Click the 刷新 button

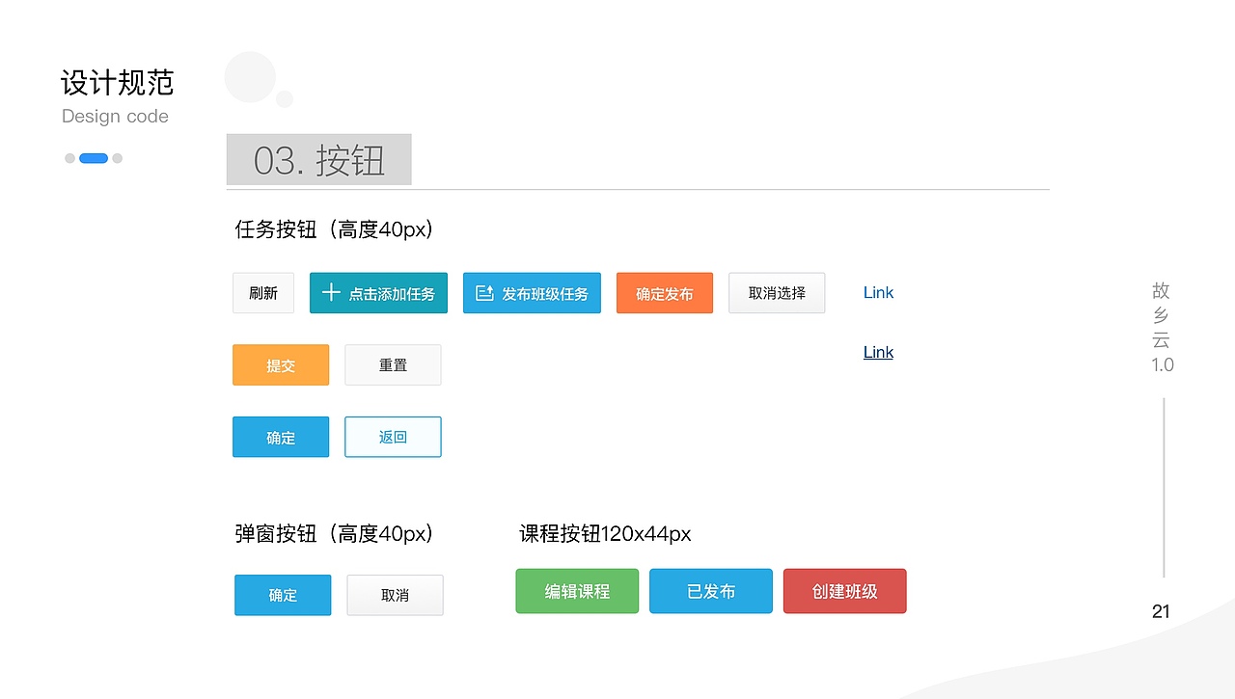pos(263,293)
